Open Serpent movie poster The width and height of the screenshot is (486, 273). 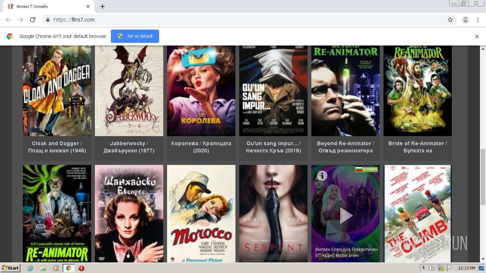click(273, 213)
